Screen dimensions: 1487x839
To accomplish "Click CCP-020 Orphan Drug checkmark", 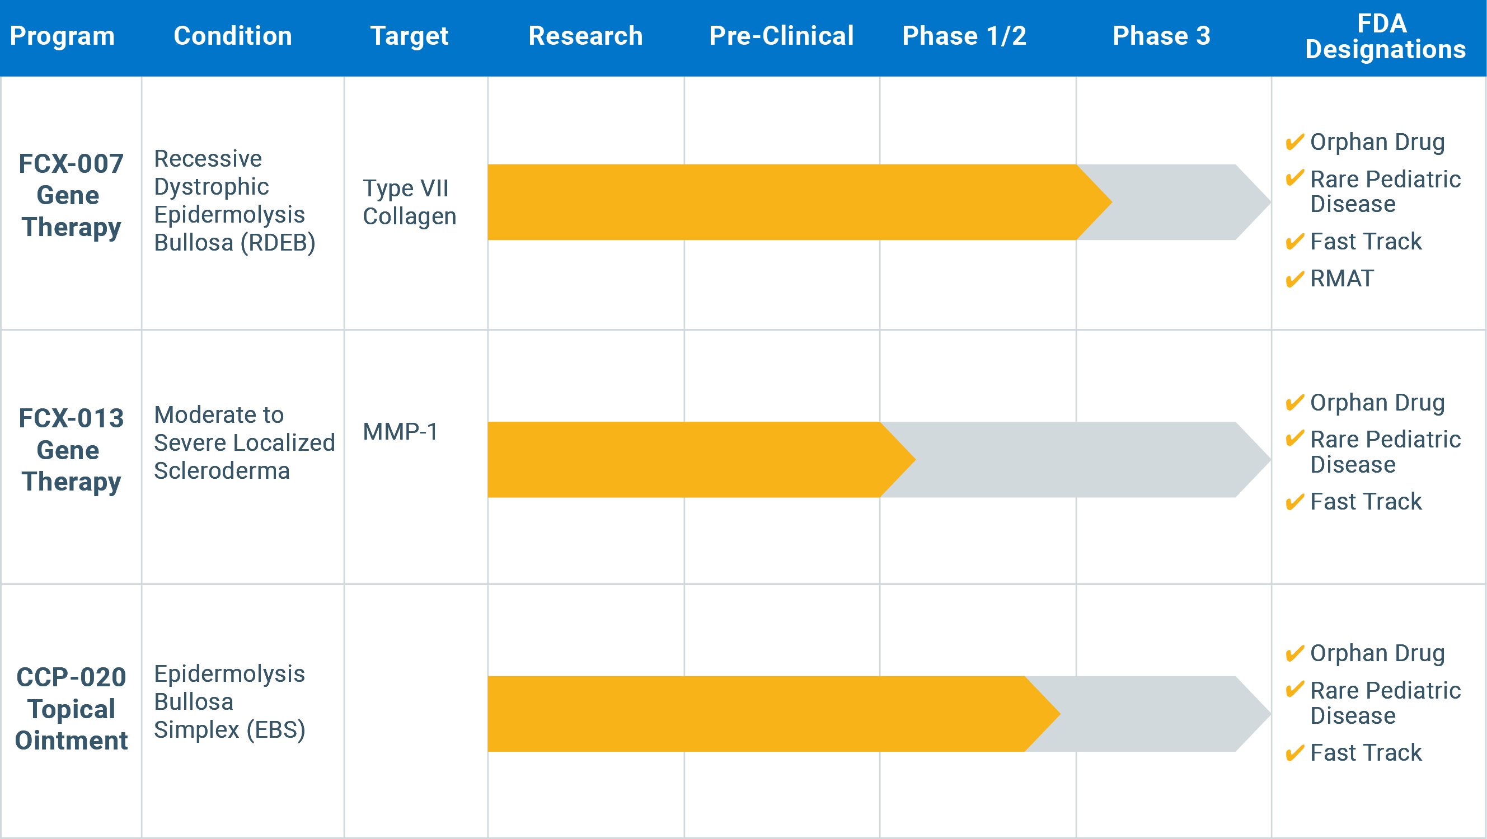I will pyautogui.click(x=1295, y=653).
